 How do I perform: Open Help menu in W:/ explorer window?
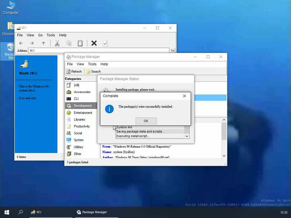(63, 35)
